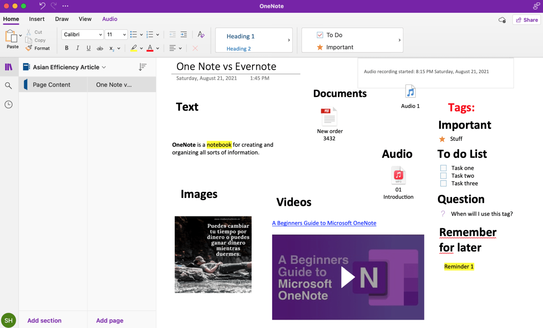Image resolution: width=543 pixels, height=328 pixels.
Task: Expand the Asian Efficiency Article notebook dropdown
Action: (x=104, y=67)
